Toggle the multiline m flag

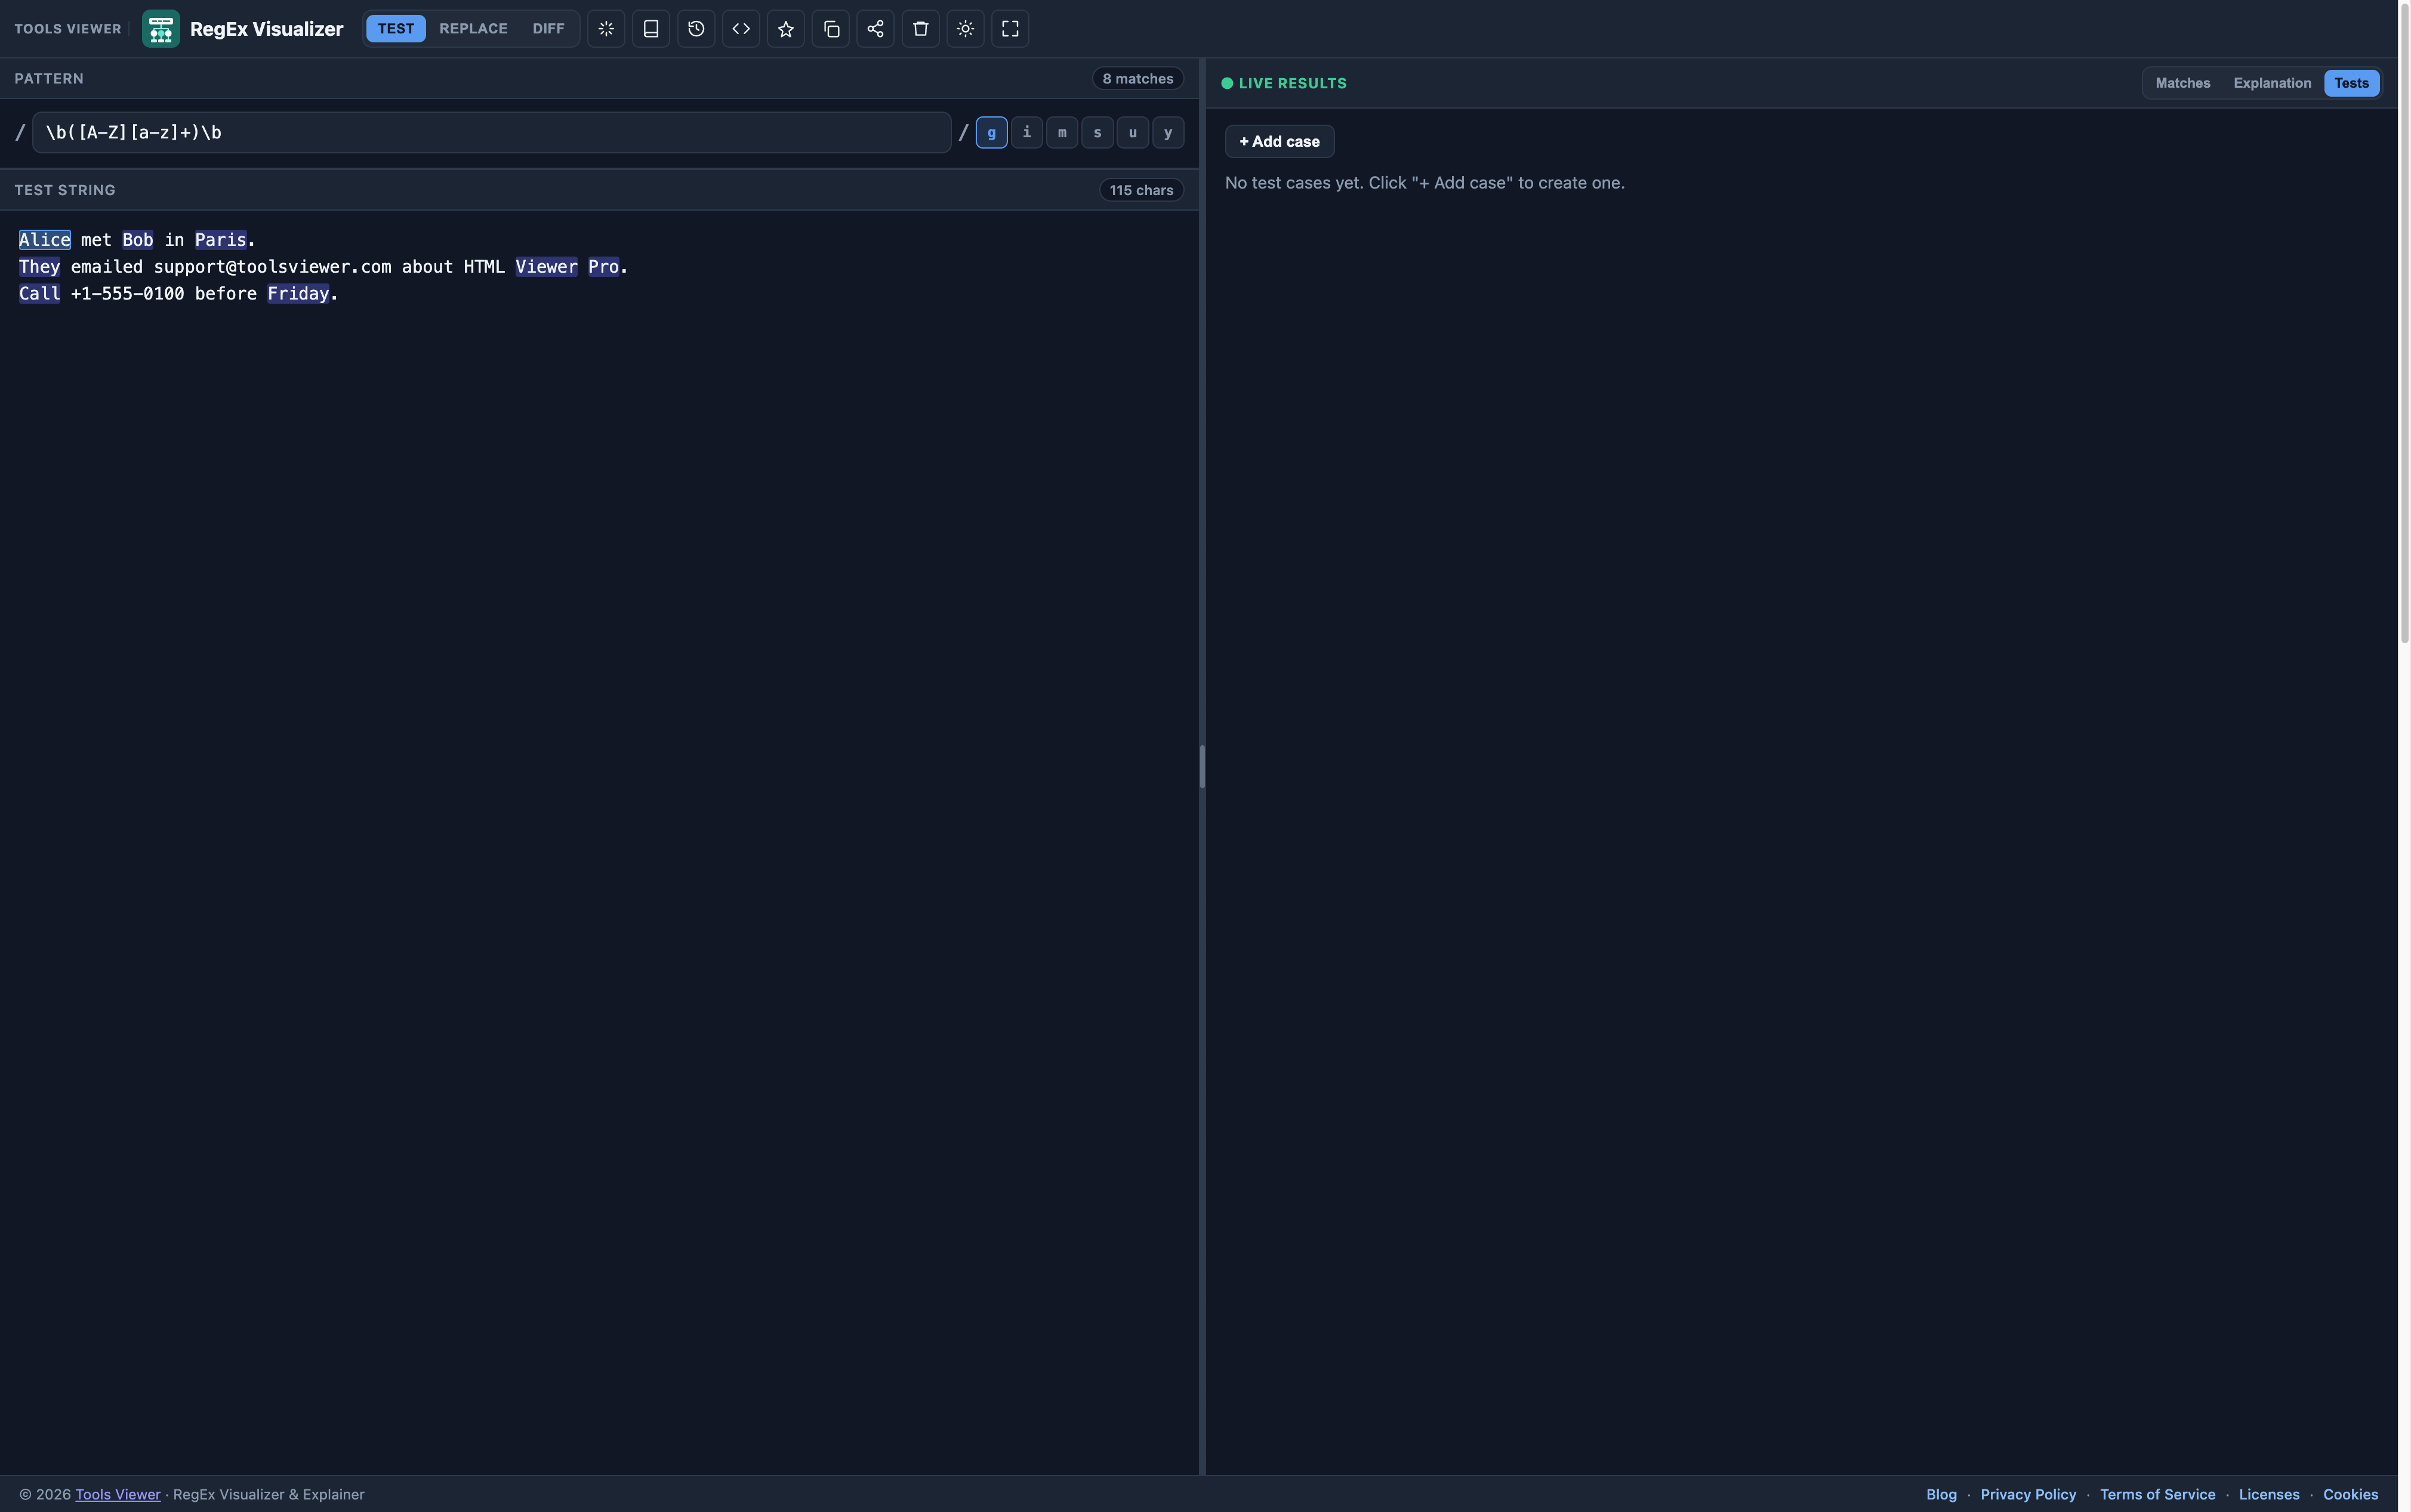pos(1062,132)
